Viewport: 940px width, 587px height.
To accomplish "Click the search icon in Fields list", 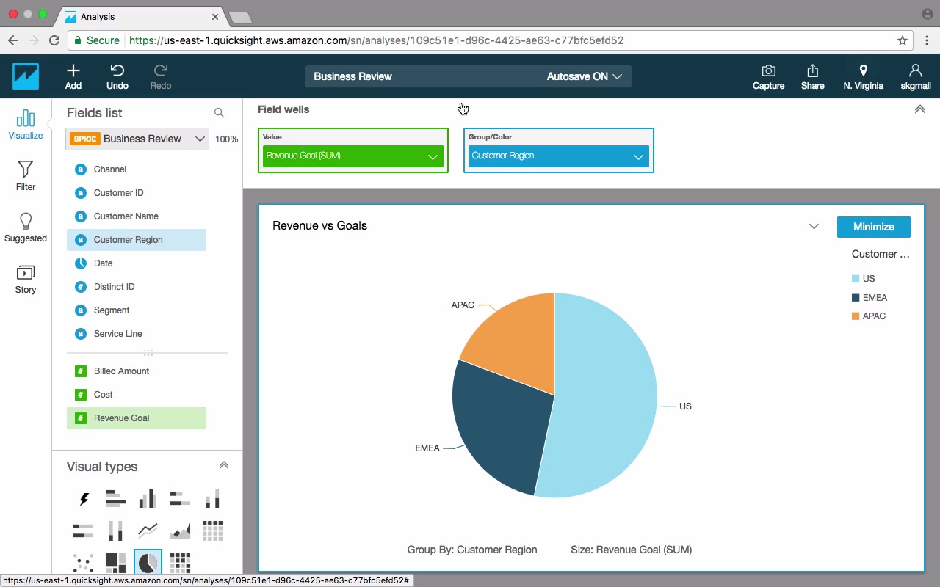I will coord(219,113).
